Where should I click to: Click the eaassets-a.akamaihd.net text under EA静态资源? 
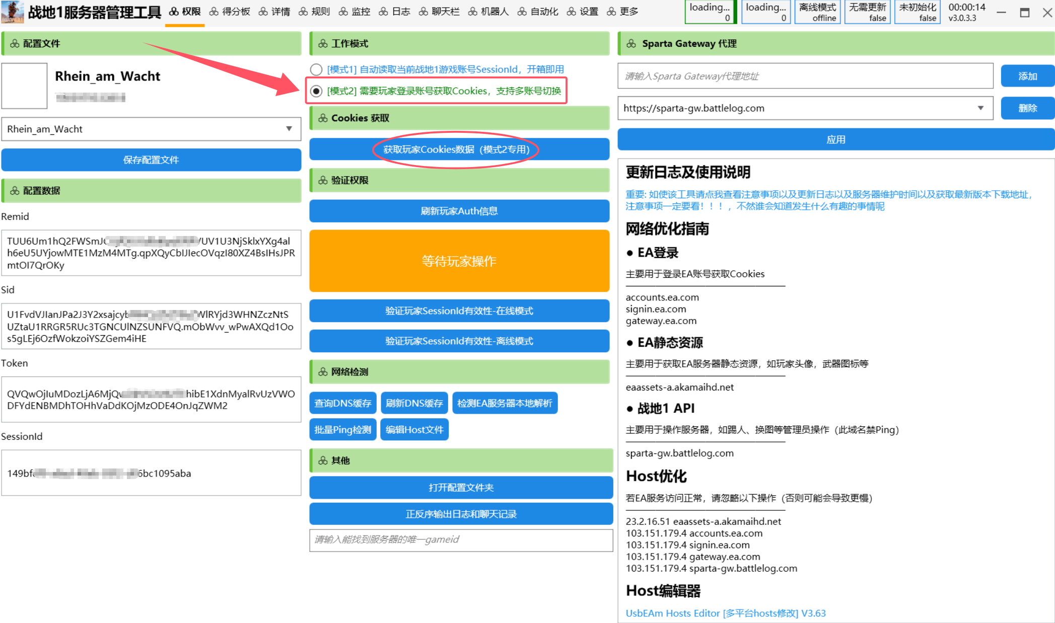pyautogui.click(x=679, y=387)
